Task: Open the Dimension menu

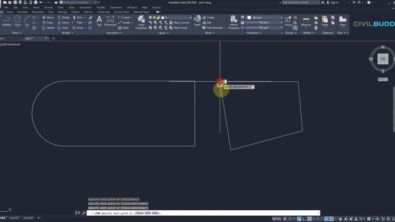Action: (x=86, y=7)
